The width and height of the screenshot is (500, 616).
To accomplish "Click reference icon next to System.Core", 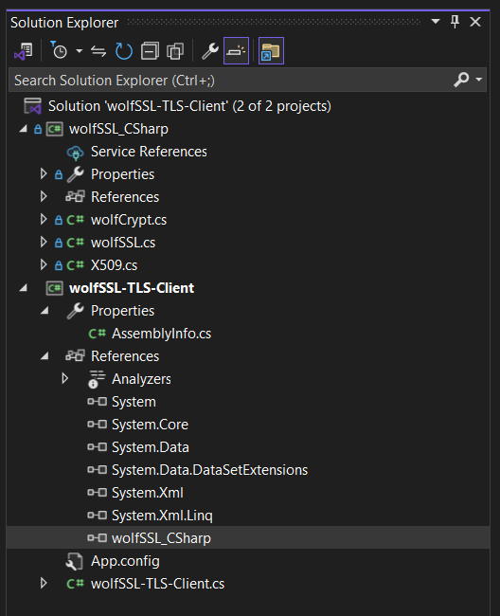I will click(97, 425).
